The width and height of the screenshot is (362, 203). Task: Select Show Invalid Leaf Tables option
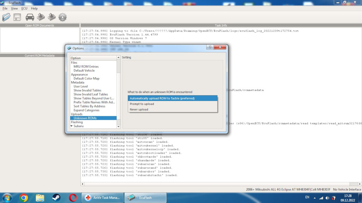(91, 94)
